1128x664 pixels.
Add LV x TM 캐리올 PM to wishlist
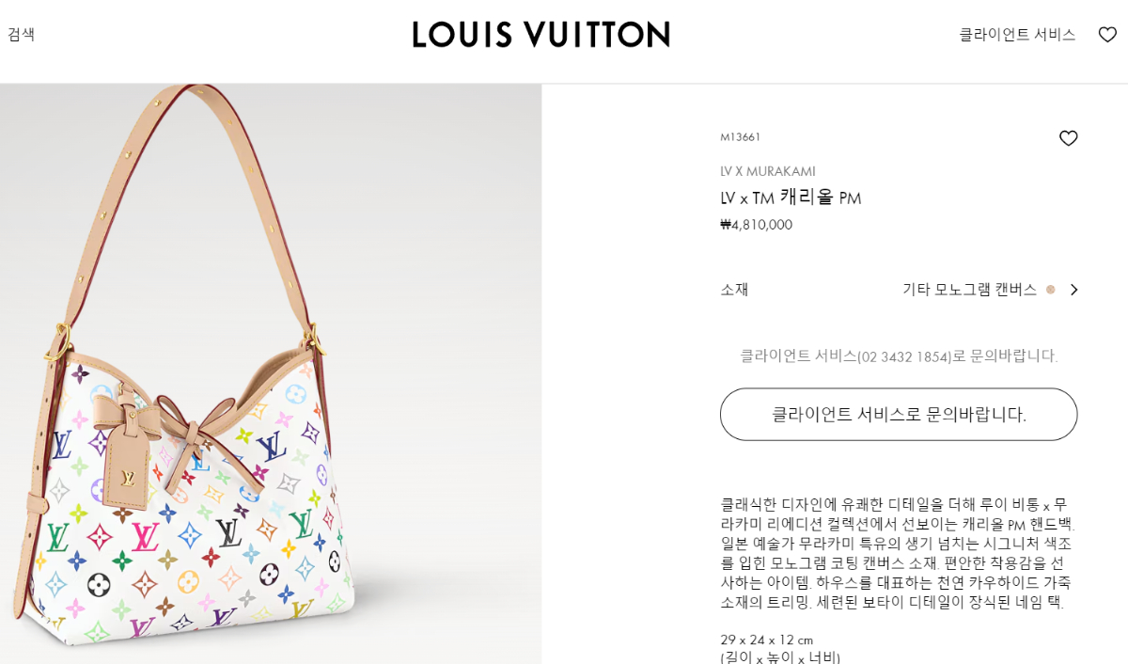coord(1068,138)
